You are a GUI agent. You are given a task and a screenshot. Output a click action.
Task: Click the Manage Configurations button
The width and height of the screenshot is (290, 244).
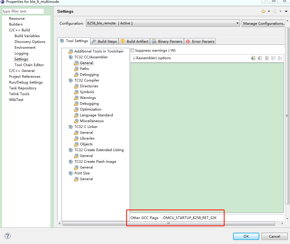click(264, 23)
